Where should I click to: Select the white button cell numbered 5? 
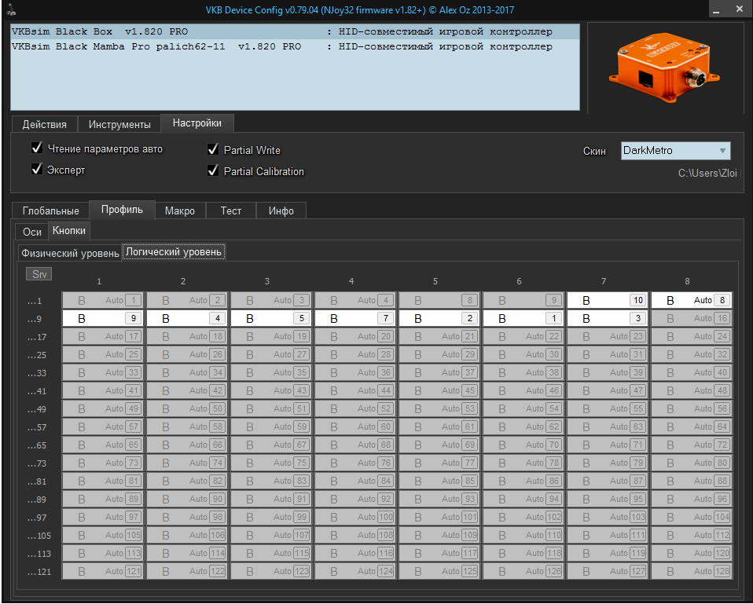(x=271, y=318)
